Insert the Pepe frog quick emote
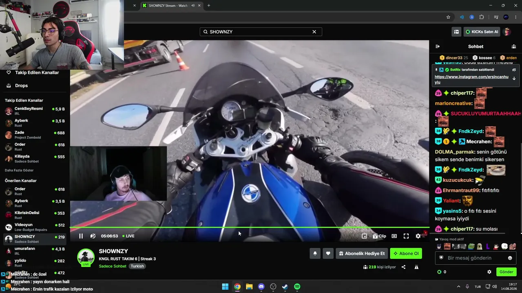 tap(471, 246)
